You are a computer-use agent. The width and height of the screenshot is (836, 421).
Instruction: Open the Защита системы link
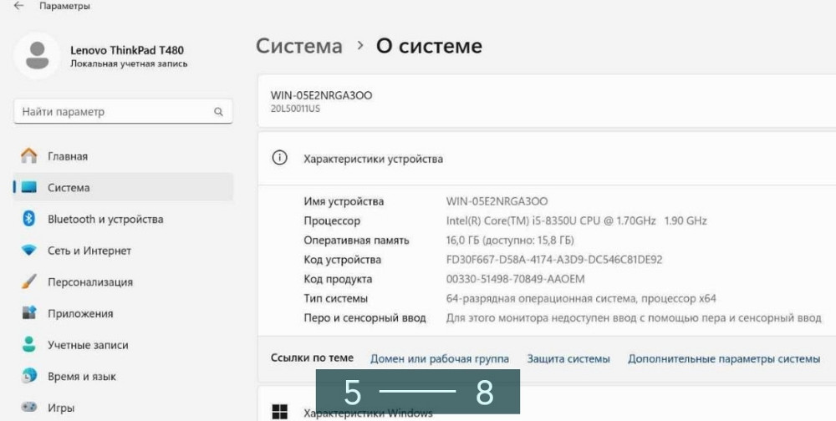[x=568, y=359]
